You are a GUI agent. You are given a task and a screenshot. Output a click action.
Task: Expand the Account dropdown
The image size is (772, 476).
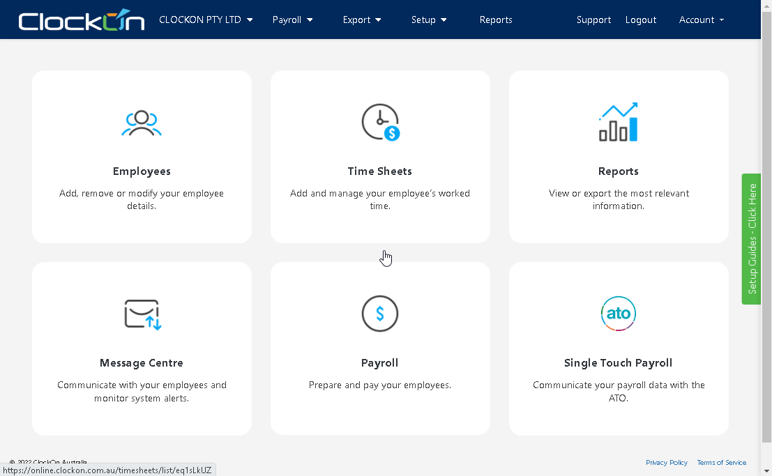click(x=702, y=20)
